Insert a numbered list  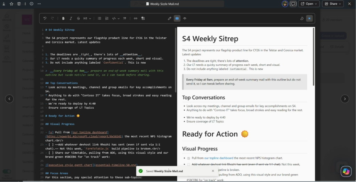(x=107, y=18)
